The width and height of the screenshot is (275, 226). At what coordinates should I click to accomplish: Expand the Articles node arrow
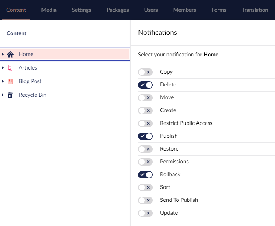pyautogui.click(x=3, y=68)
